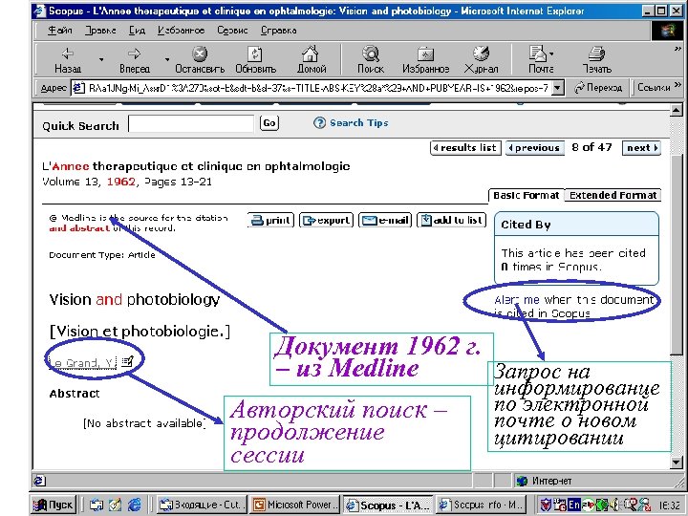Open the Справка menu
The height and width of the screenshot is (516, 688).
point(279,31)
